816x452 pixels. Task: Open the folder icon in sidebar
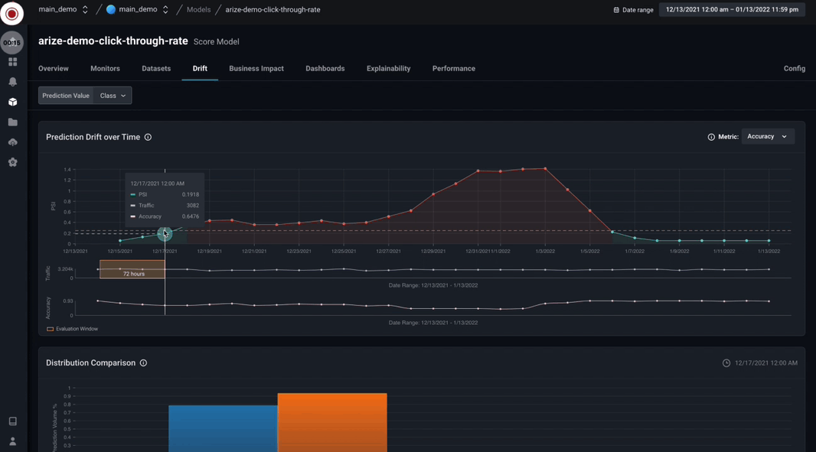click(x=12, y=122)
